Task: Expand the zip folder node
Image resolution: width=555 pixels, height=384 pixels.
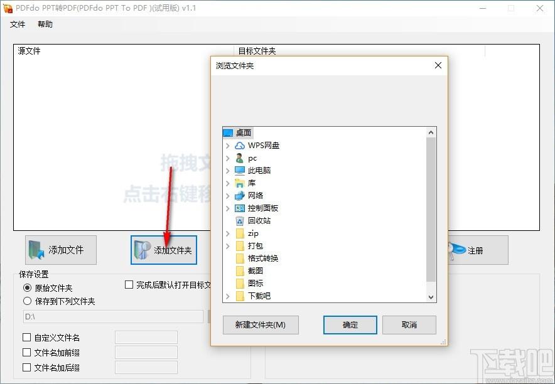Action: [x=228, y=233]
